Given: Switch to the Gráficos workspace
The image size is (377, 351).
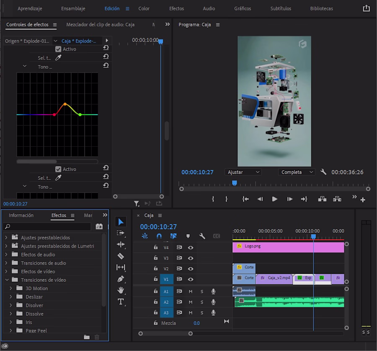Looking at the screenshot, I should [243, 8].
